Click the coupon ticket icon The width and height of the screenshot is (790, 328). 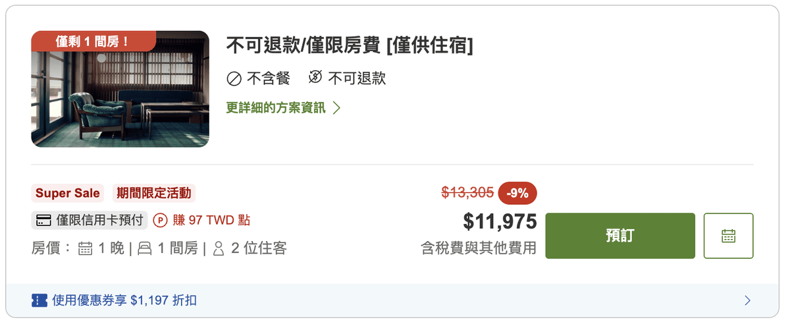pos(39,300)
